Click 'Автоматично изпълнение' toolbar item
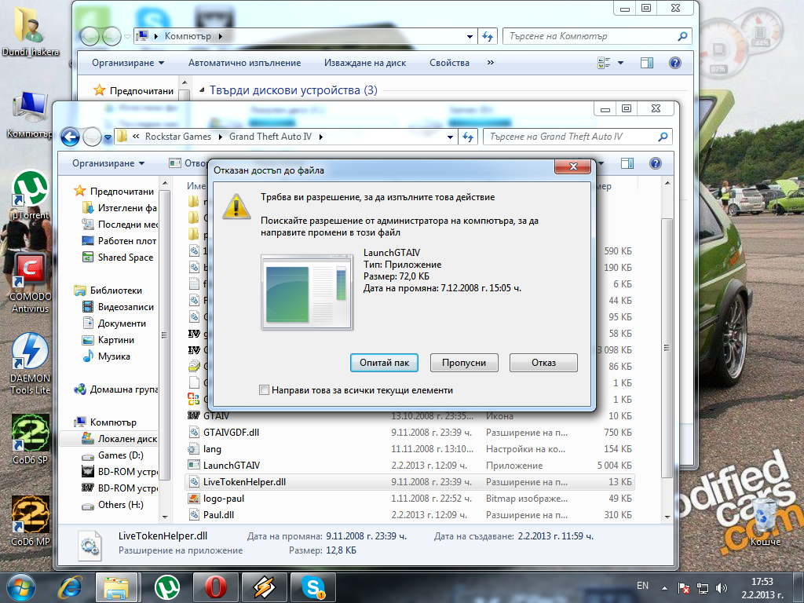 pyautogui.click(x=245, y=63)
